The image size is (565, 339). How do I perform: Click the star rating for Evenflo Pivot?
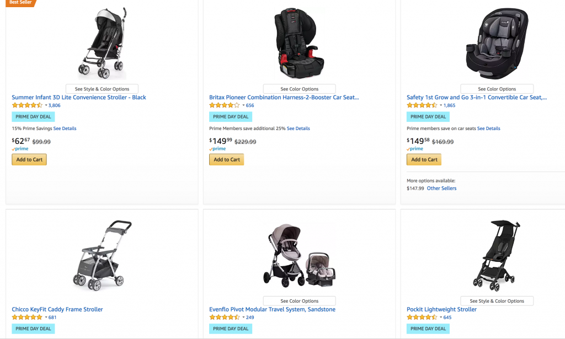click(225, 318)
